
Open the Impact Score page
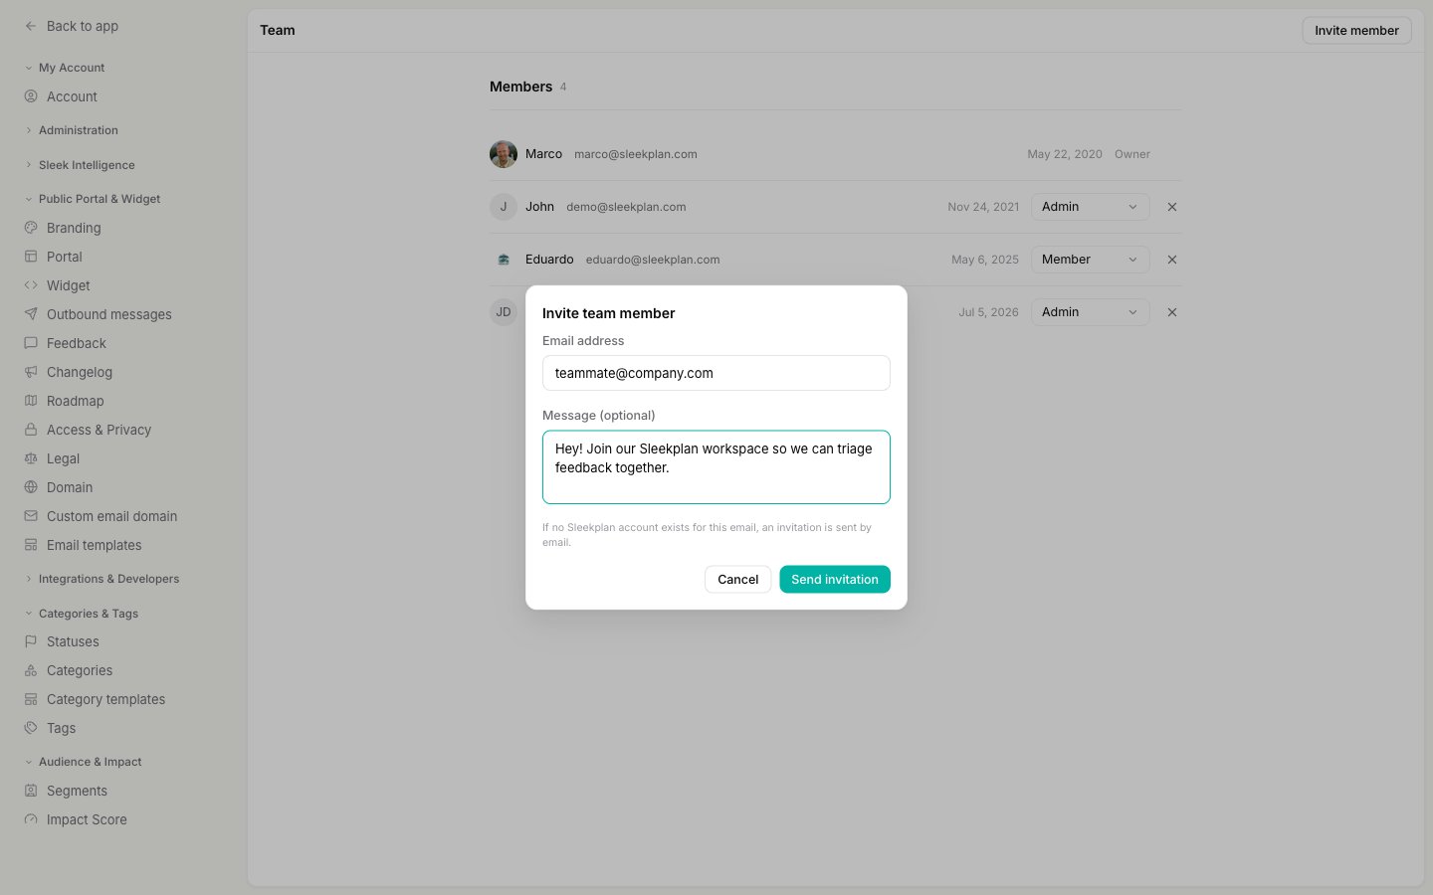[x=87, y=819]
